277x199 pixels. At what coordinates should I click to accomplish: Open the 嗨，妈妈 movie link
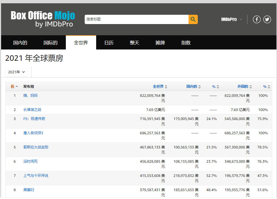pyautogui.click(x=30, y=95)
